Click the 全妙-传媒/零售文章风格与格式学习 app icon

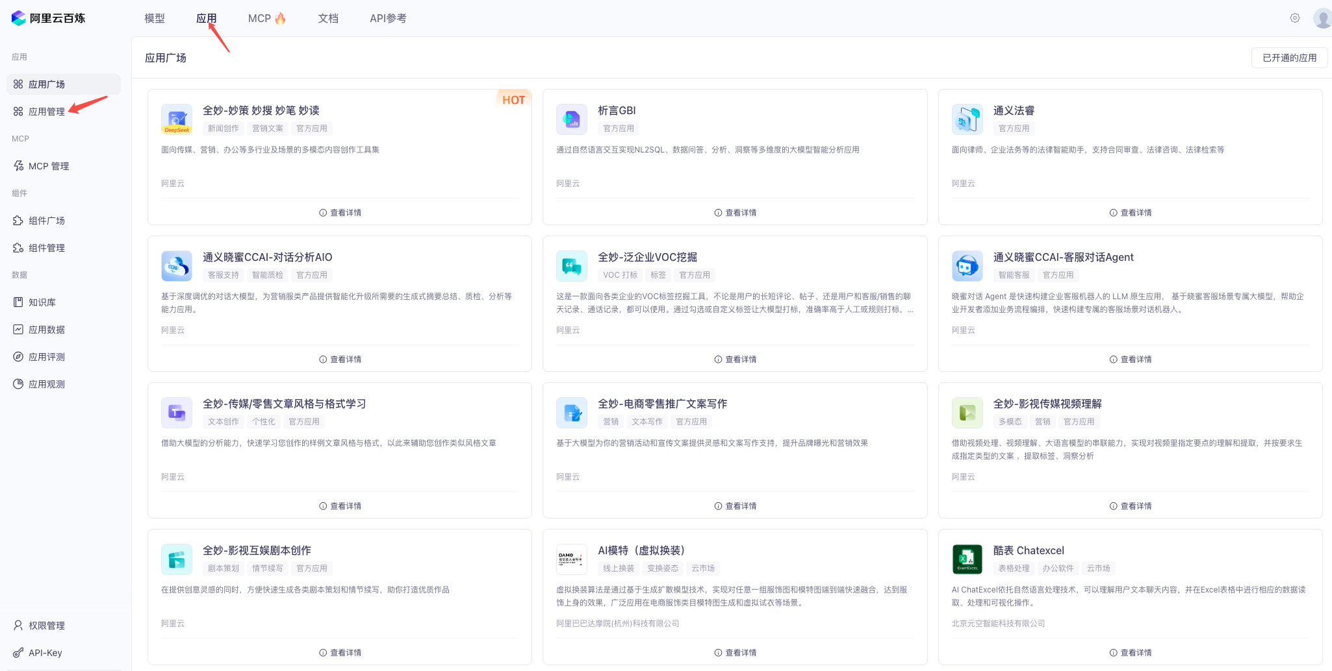point(177,413)
